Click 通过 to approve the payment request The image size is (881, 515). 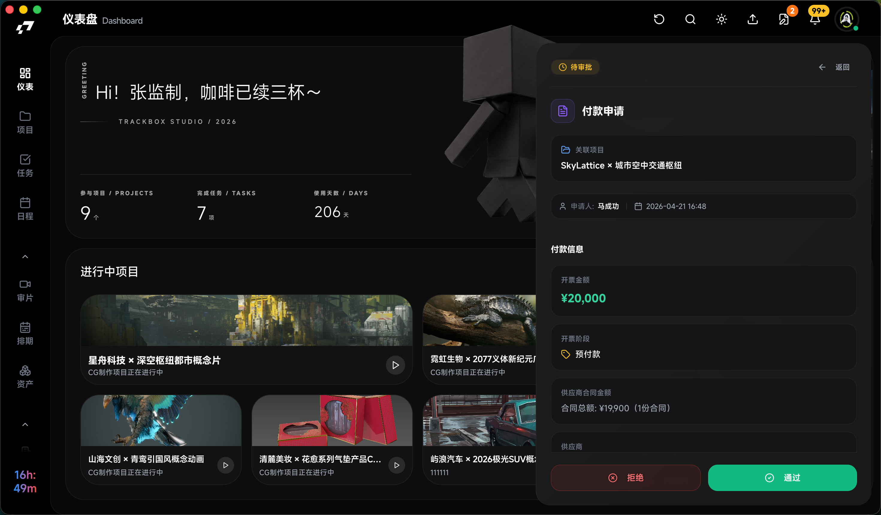[782, 478]
